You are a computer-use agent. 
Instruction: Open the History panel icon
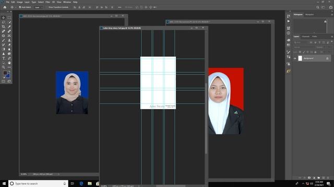tap(289, 16)
